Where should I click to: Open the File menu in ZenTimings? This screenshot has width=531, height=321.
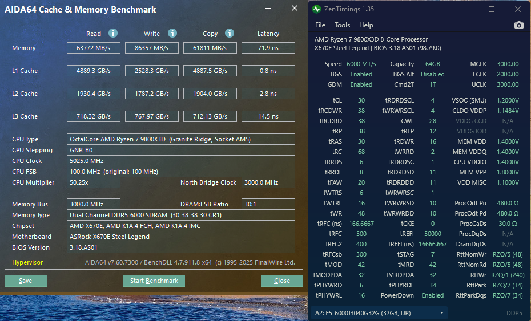(x=320, y=25)
